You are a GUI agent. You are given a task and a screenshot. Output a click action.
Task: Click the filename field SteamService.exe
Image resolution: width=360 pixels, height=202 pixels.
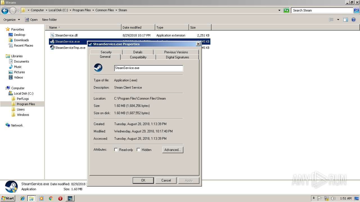148,68
